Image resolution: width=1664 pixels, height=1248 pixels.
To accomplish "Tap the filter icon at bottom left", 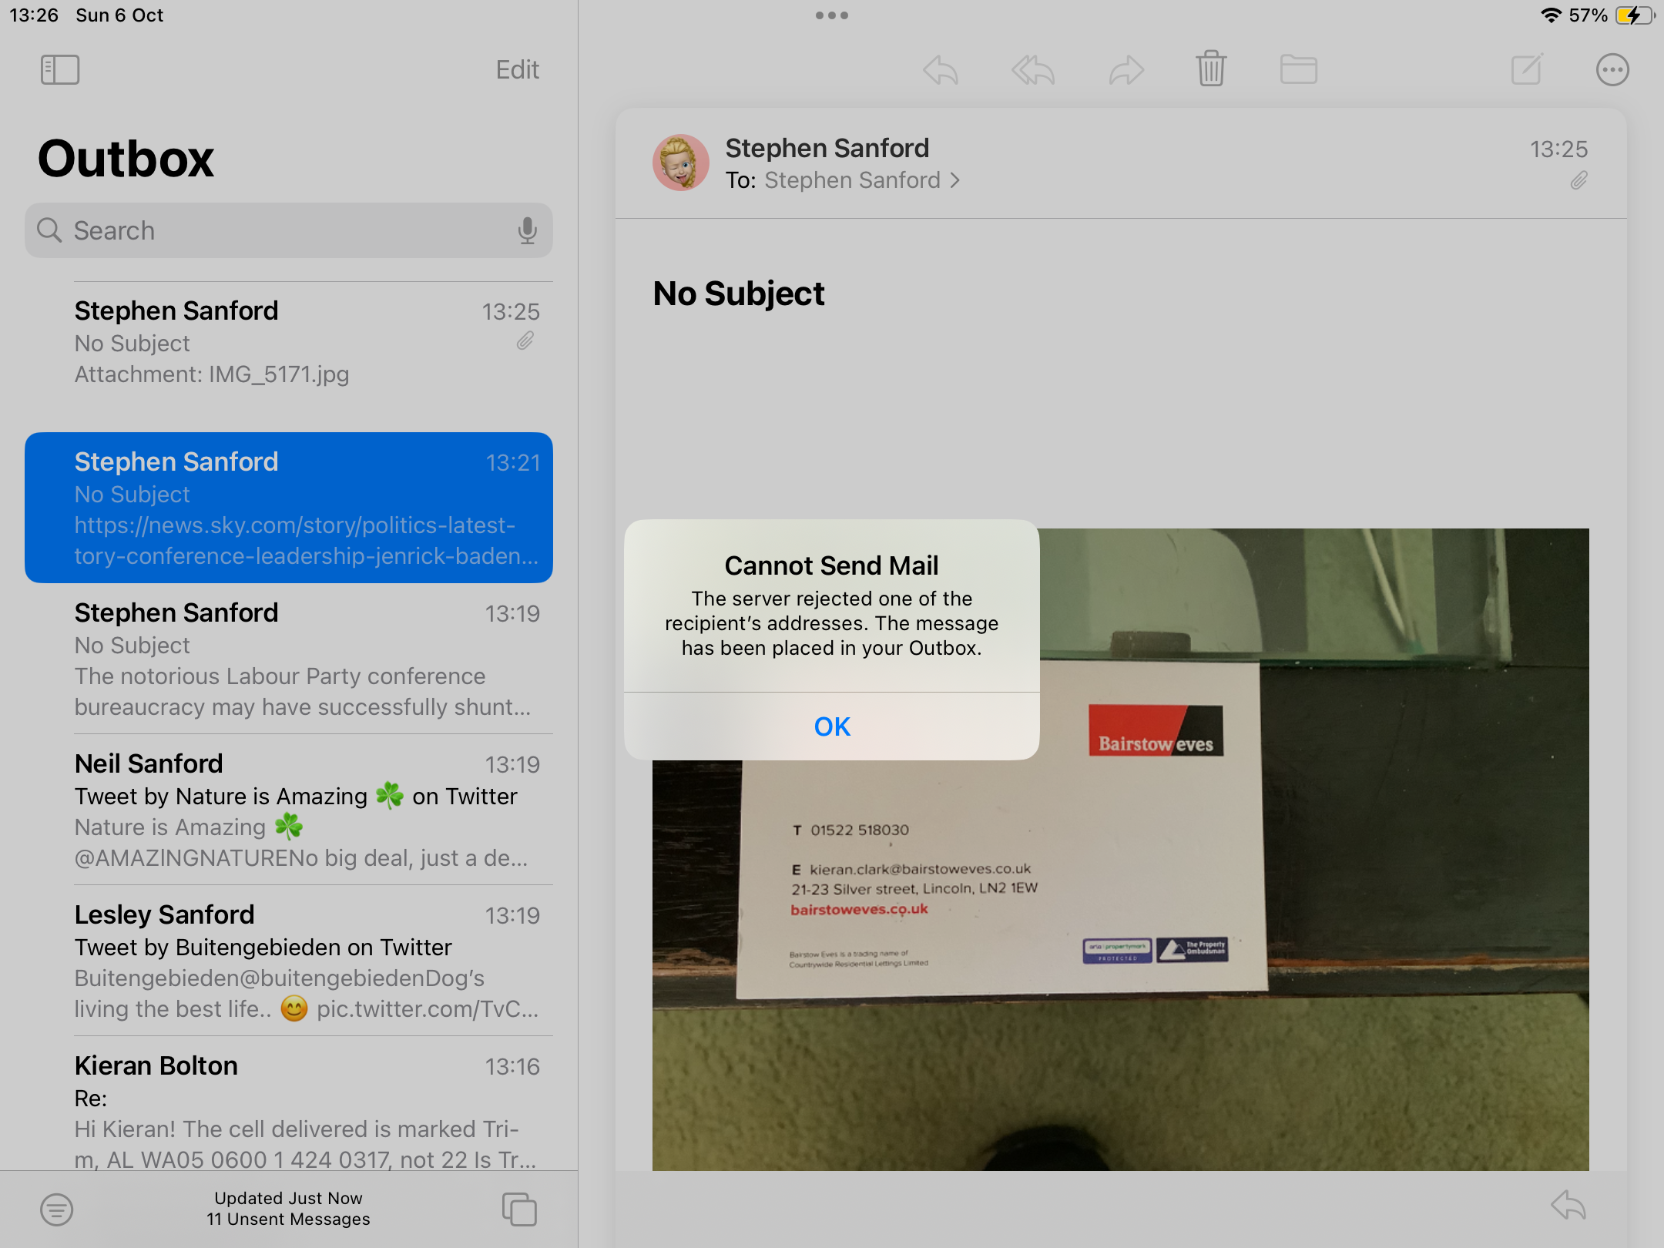I will tap(57, 1209).
